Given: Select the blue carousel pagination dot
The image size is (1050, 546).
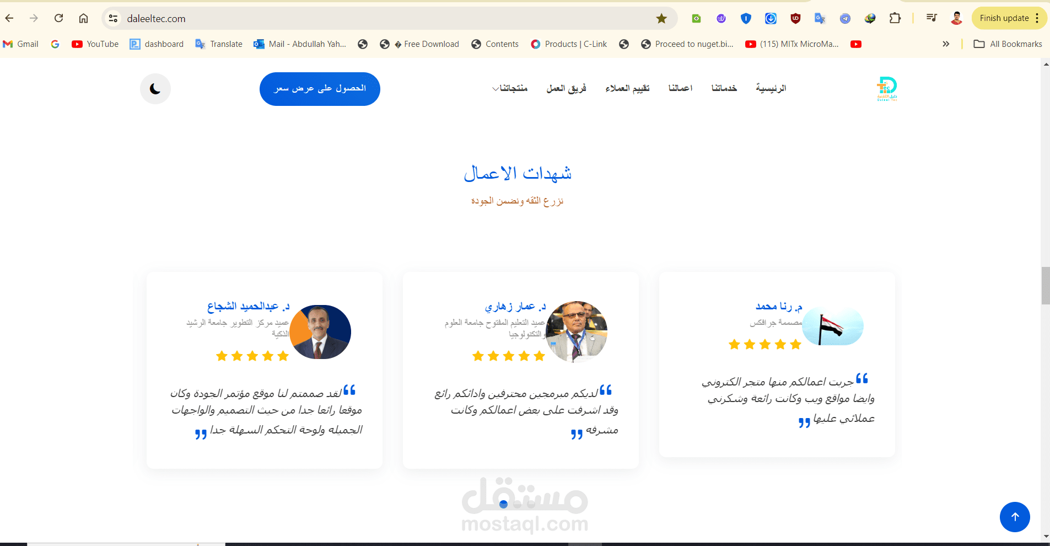Looking at the screenshot, I should (x=503, y=504).
